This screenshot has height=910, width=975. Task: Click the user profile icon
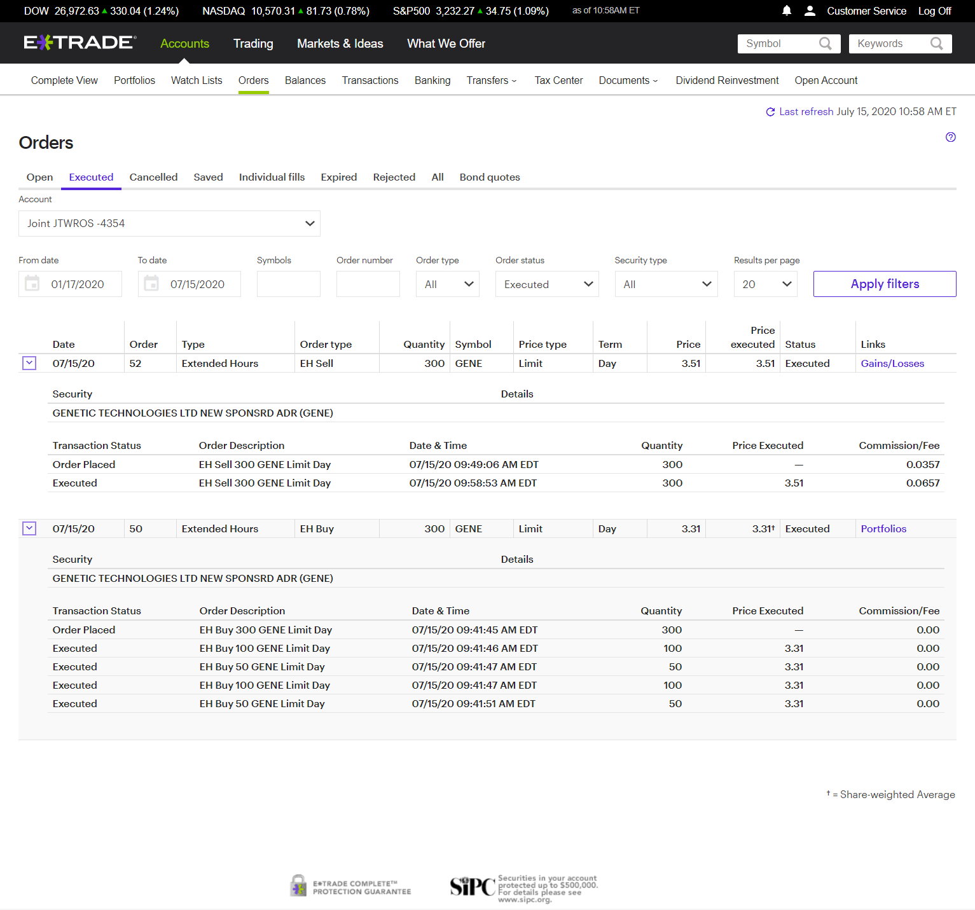point(810,11)
